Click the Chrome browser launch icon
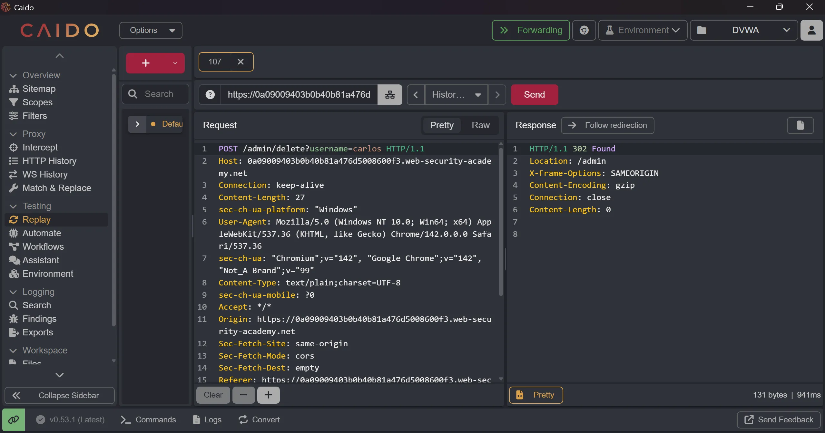825x433 pixels. 584,30
